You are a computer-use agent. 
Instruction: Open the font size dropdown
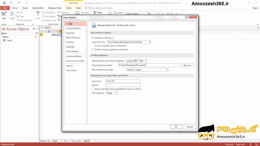tap(156, 14)
